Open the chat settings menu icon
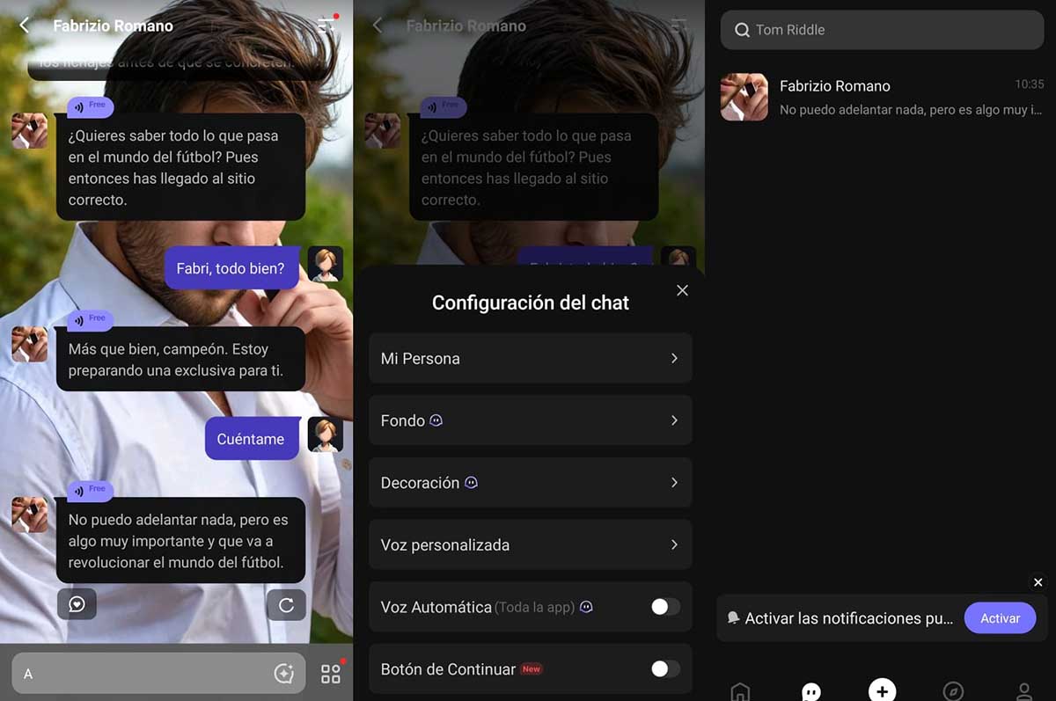The image size is (1056, 701). 327,25
